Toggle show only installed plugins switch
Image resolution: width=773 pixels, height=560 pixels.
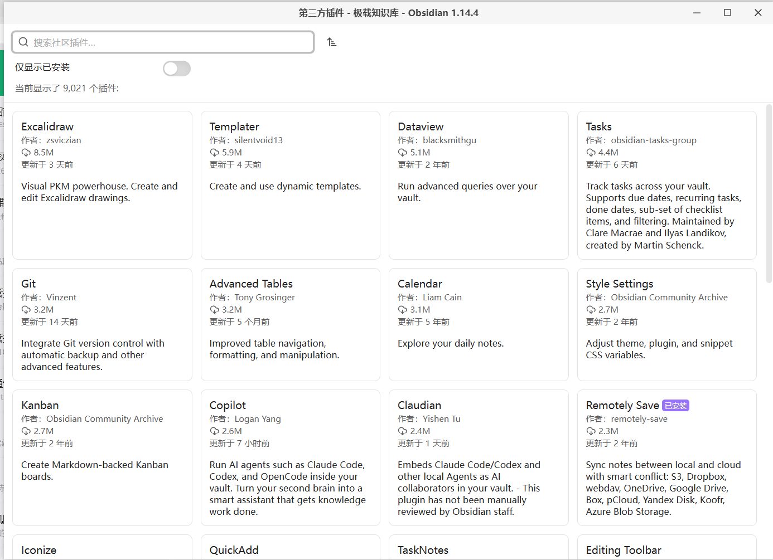pyautogui.click(x=177, y=69)
